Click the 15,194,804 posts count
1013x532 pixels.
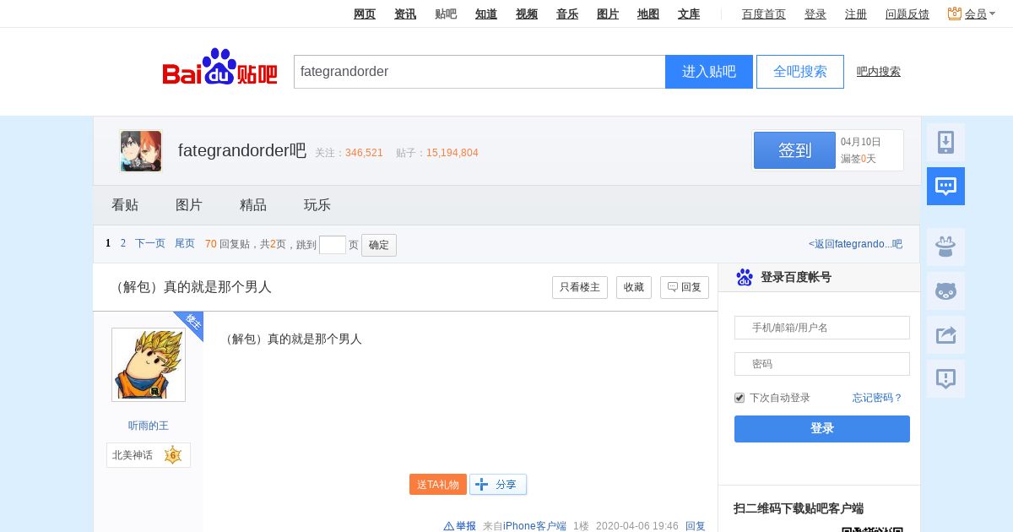(452, 153)
